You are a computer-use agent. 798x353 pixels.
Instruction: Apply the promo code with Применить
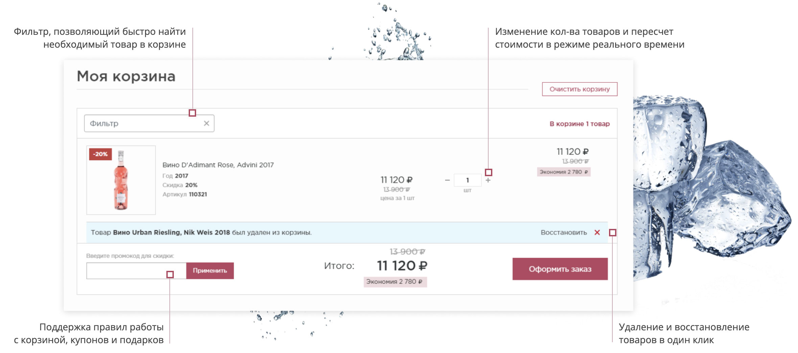click(210, 270)
